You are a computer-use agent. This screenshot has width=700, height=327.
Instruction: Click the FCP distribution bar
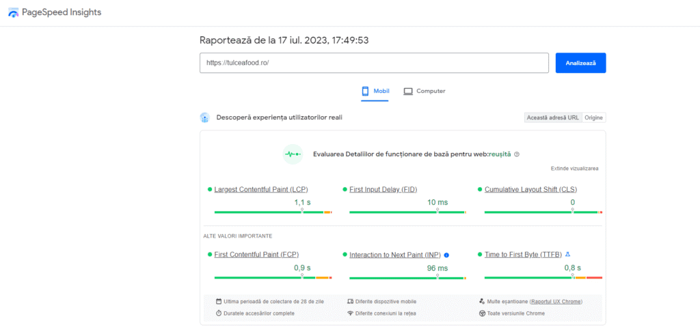(273, 278)
